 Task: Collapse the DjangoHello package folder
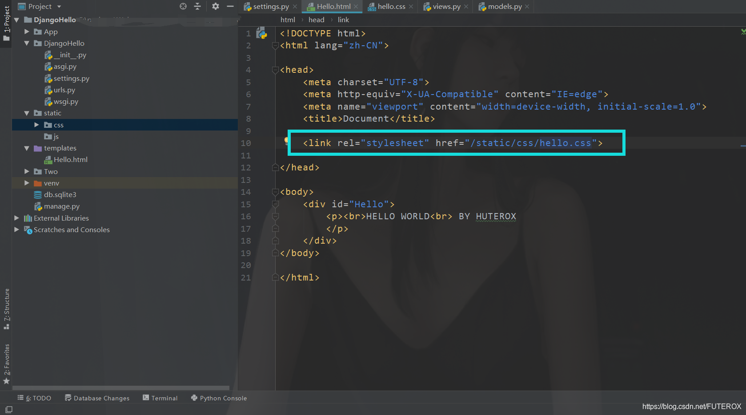pos(27,43)
